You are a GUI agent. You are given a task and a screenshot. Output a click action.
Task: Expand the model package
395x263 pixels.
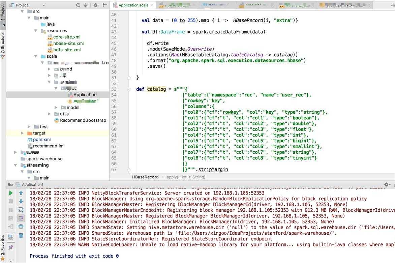coord(56,107)
